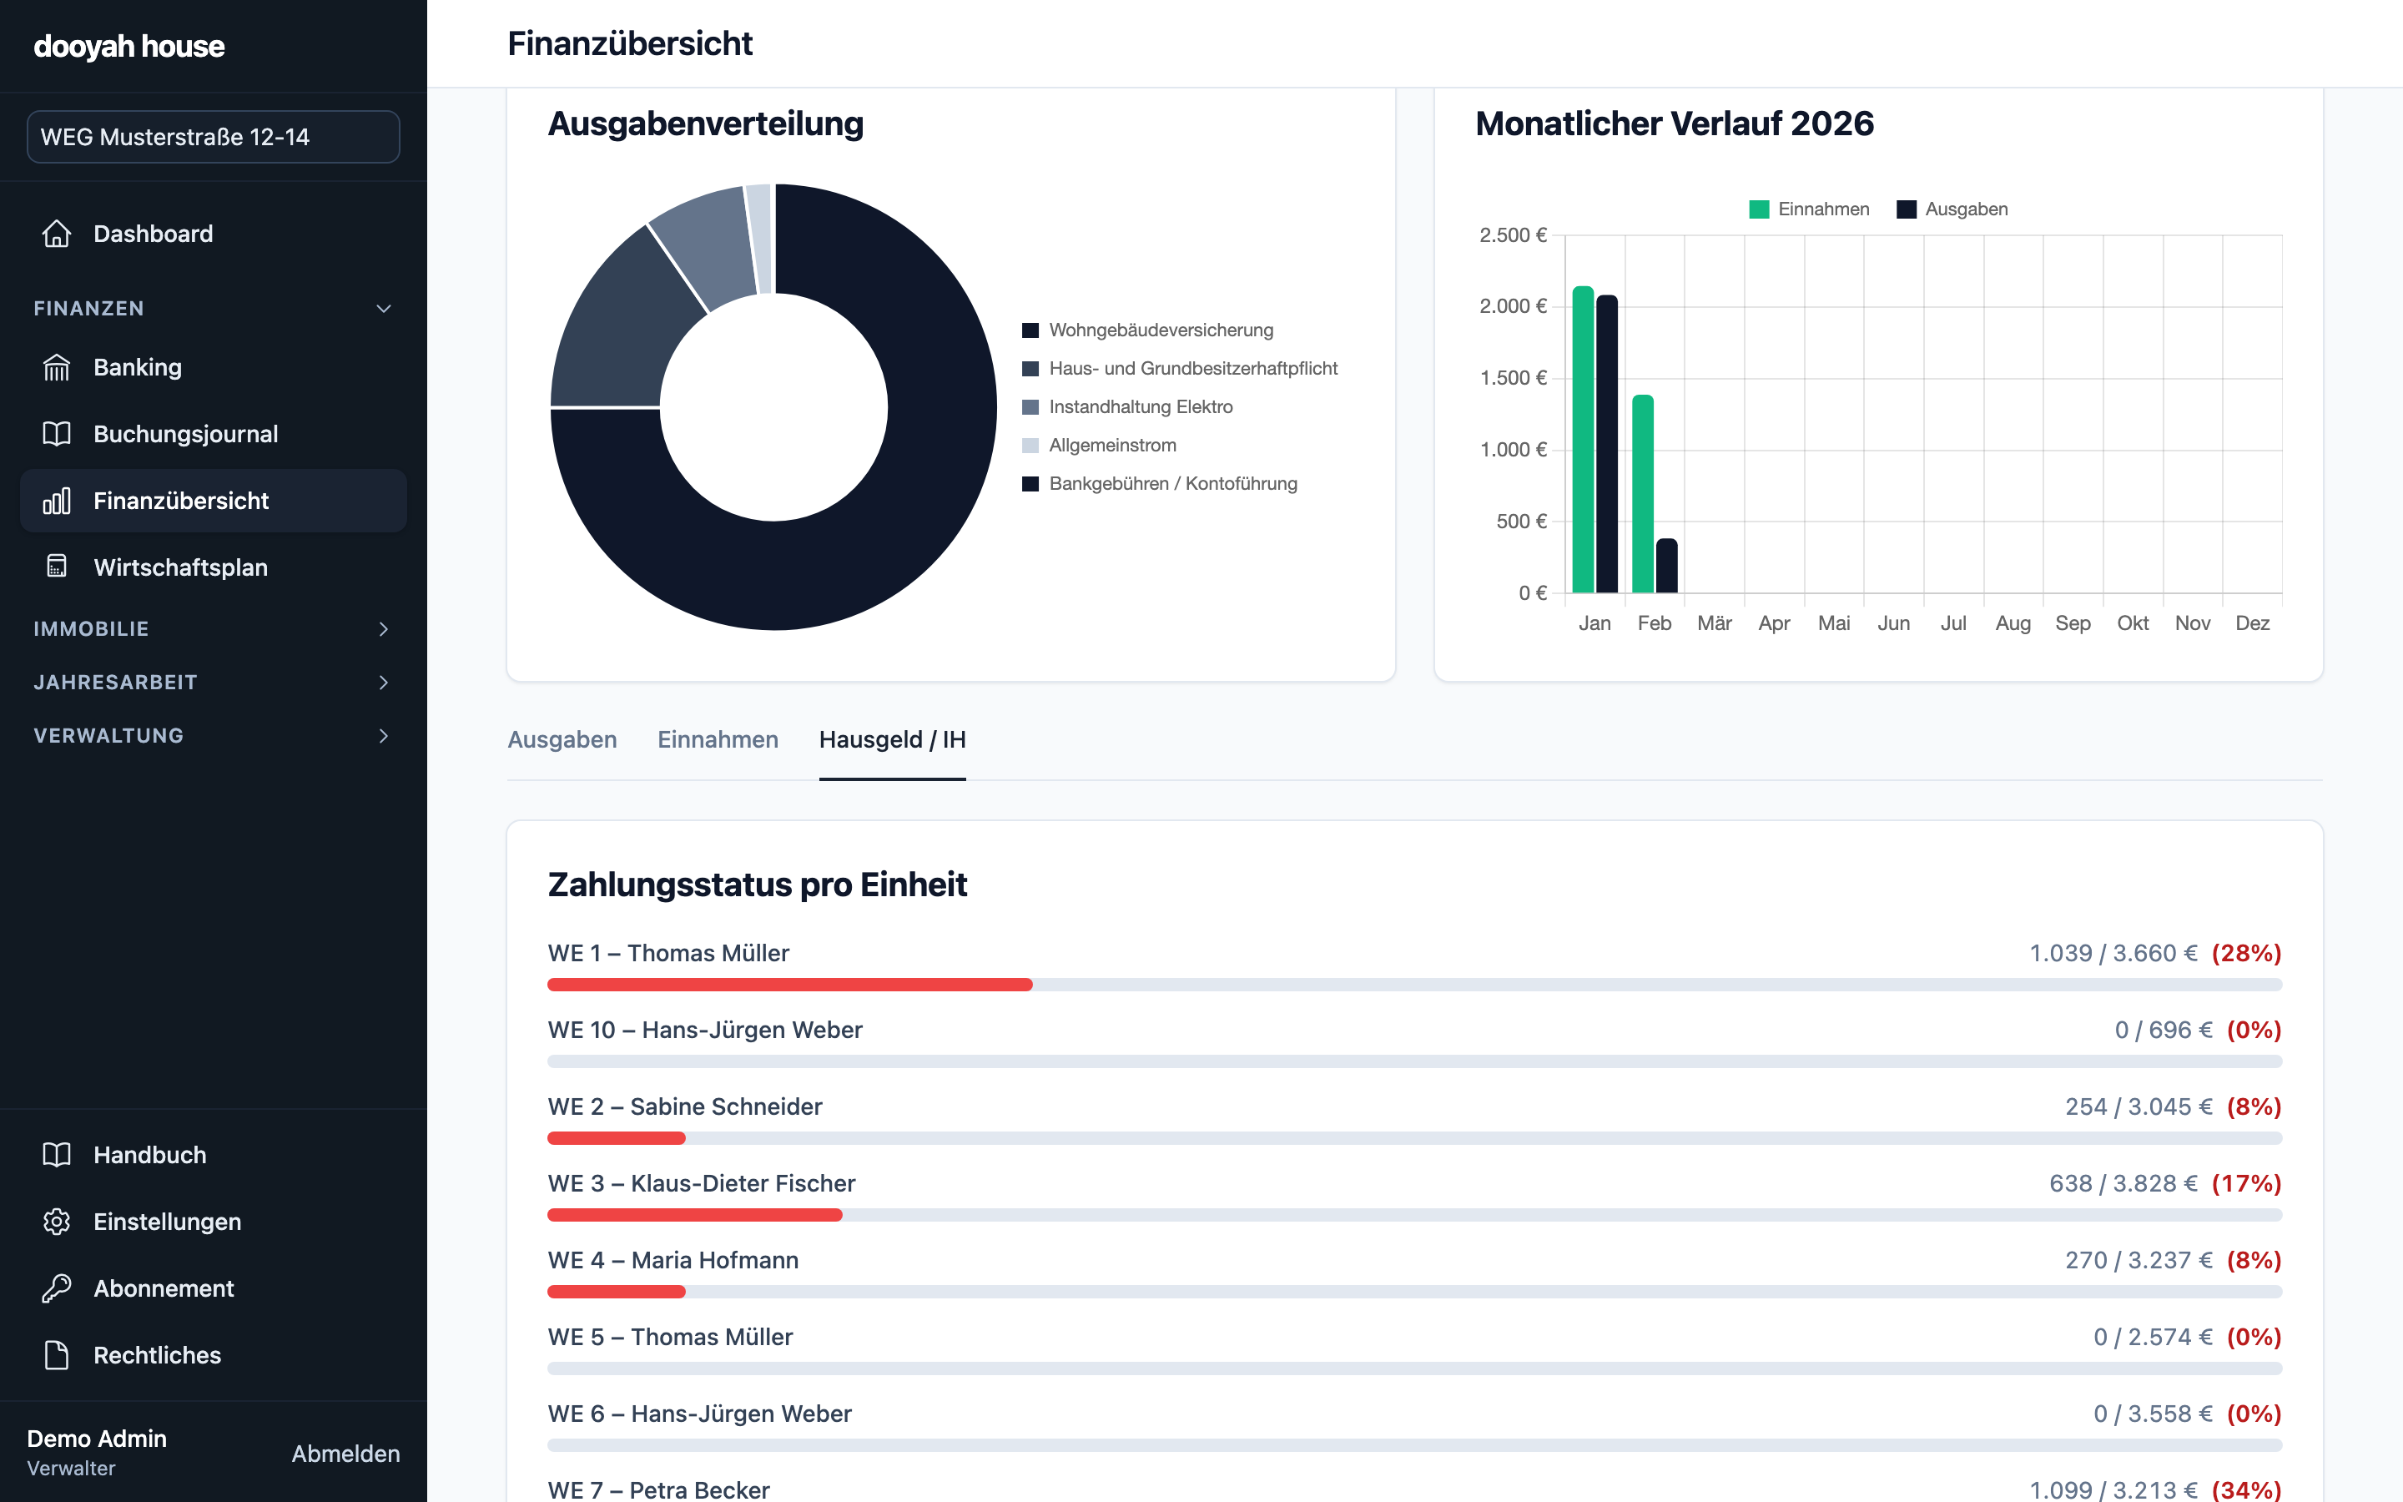Switch to the Ausgaben tab
Viewport: 2403px width, 1502px height.
coord(562,740)
